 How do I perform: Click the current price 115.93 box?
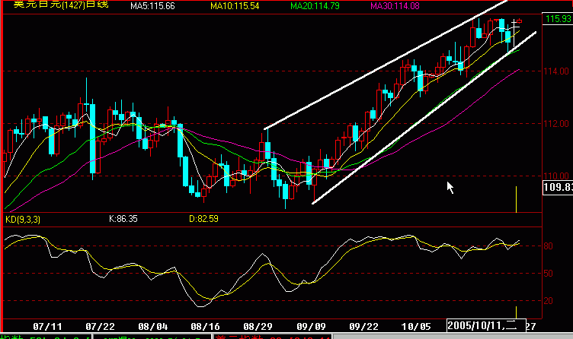tap(558, 19)
